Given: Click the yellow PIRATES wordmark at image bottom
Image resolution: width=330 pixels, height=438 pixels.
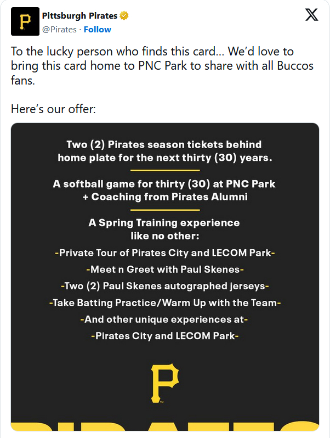Looking at the screenshot, I should (165, 427).
